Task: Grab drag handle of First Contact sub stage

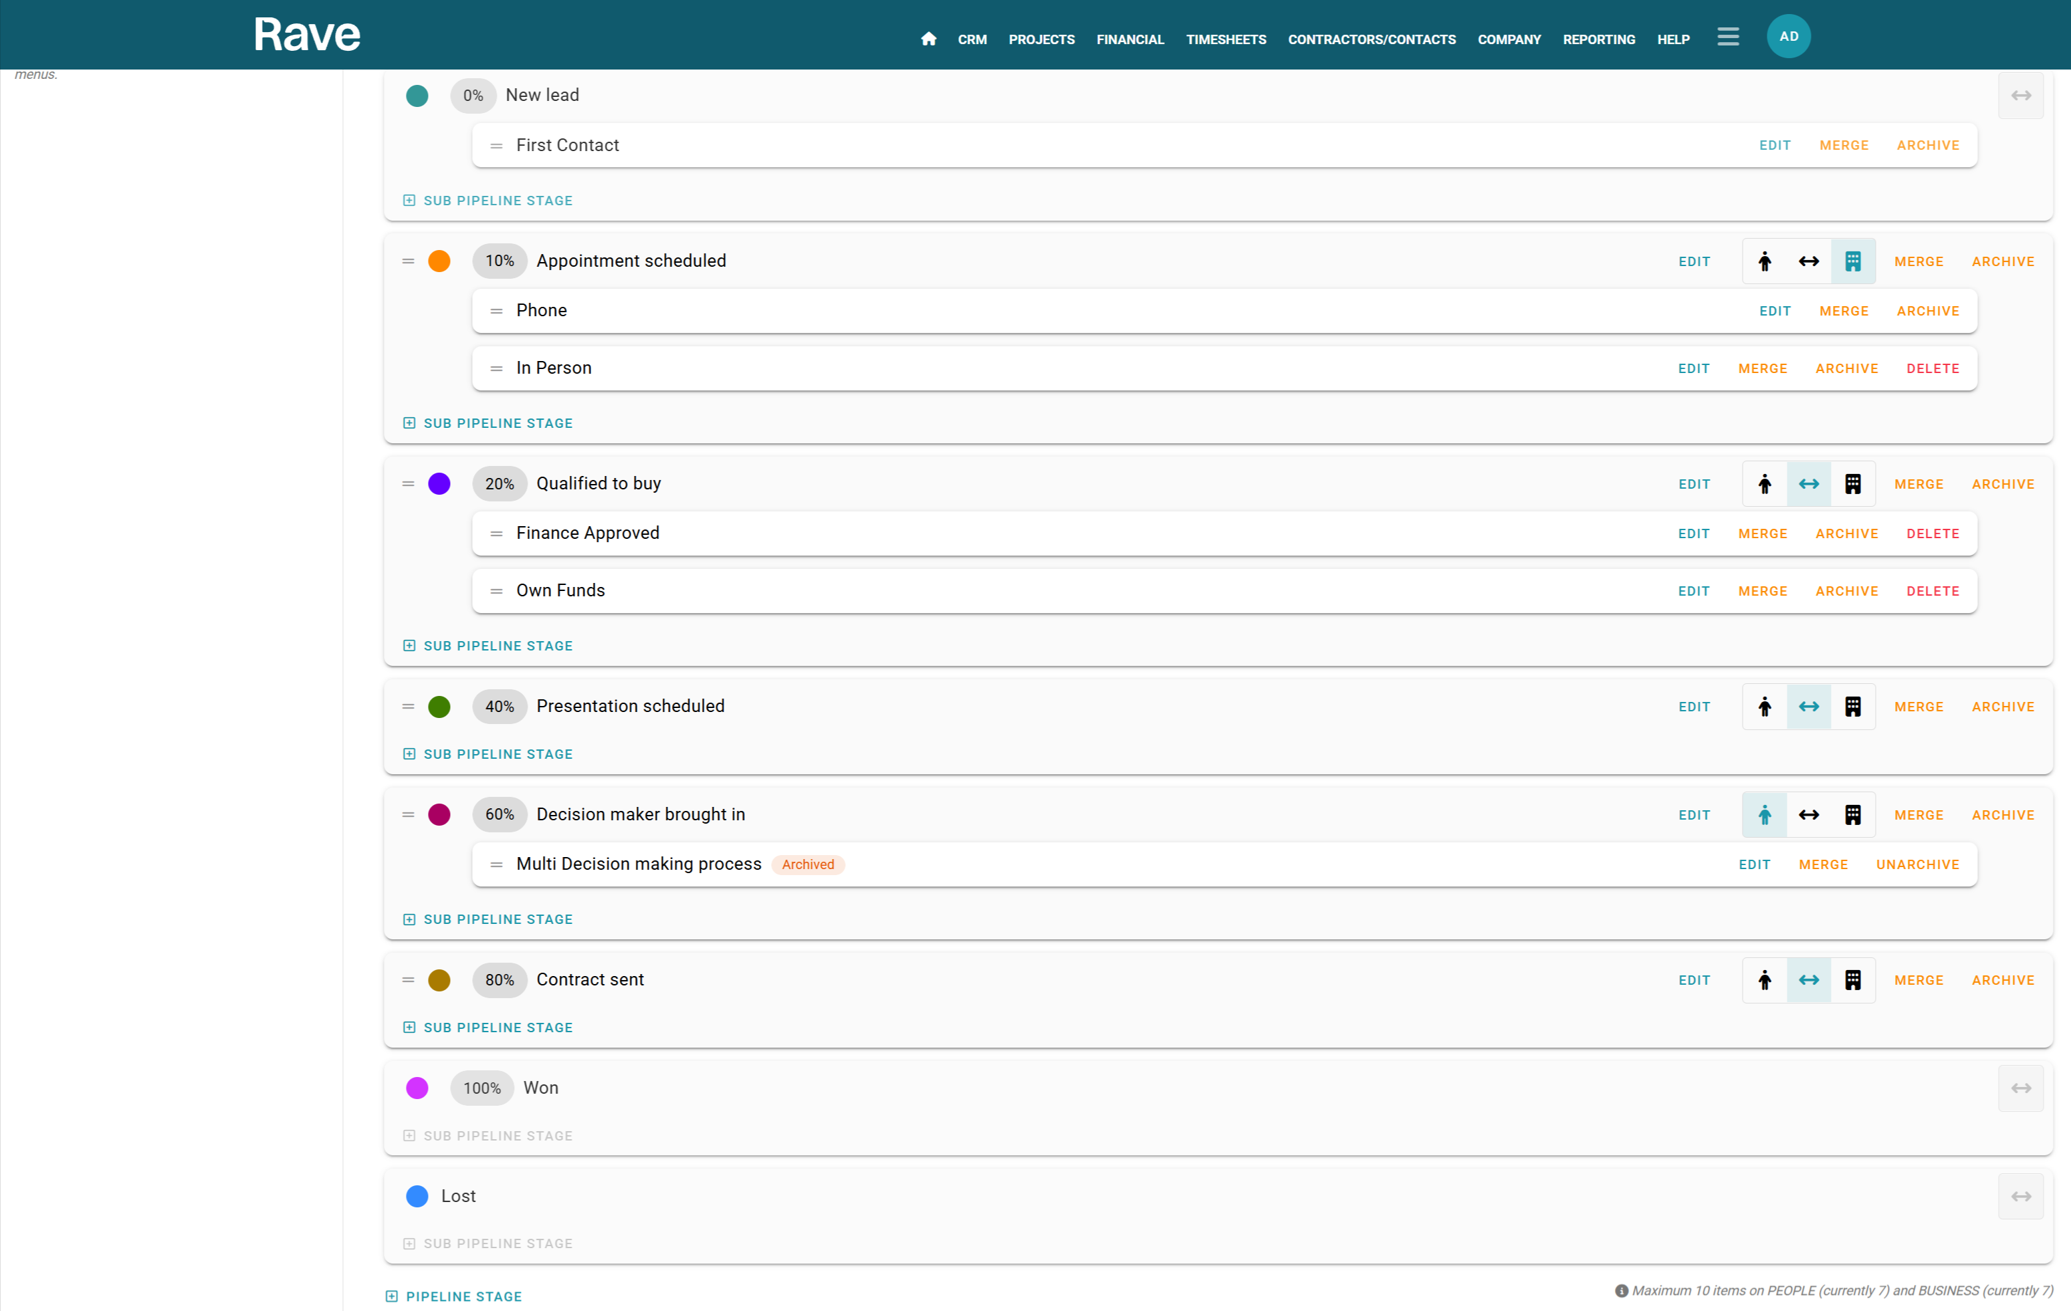Action: [x=496, y=146]
